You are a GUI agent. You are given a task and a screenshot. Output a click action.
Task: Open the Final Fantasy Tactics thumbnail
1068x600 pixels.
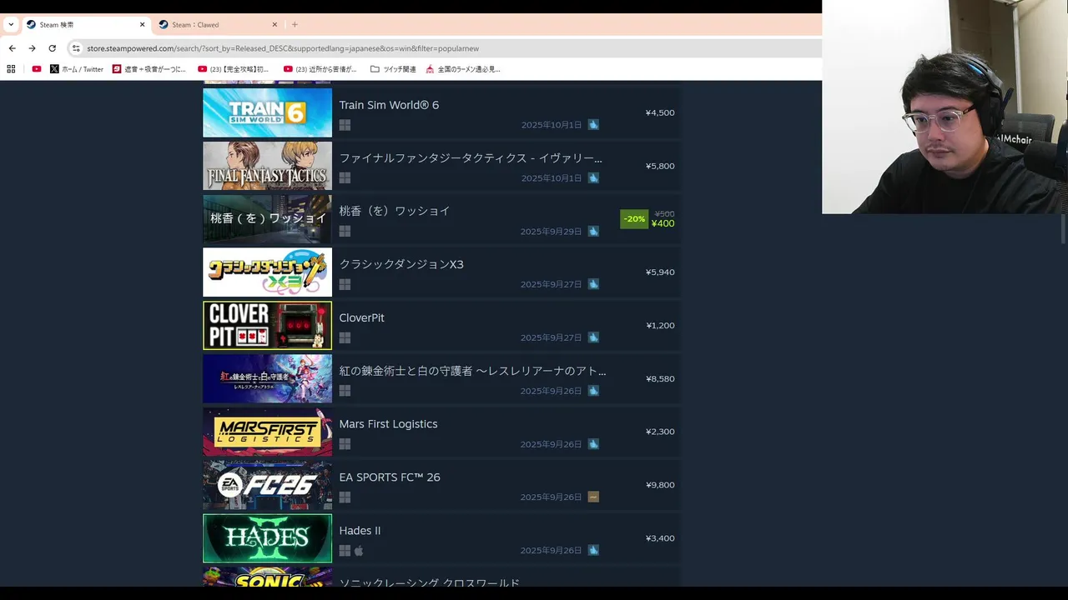point(267,166)
